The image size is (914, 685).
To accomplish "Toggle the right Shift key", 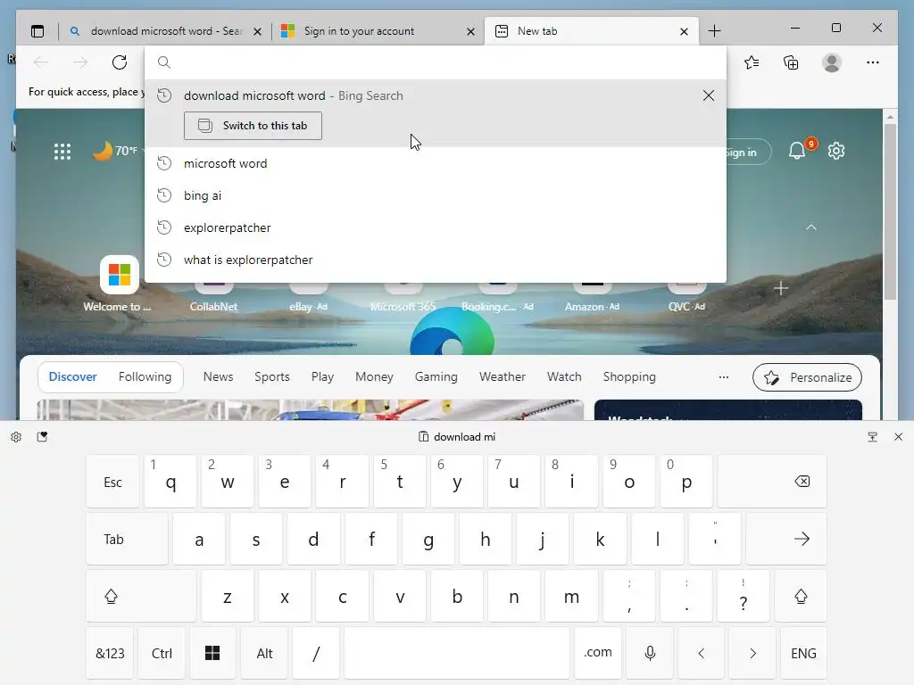I will click(801, 597).
